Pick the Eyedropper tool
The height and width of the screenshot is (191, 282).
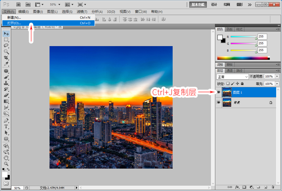(x=6, y=64)
